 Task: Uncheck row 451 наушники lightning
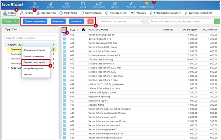coord(64,96)
